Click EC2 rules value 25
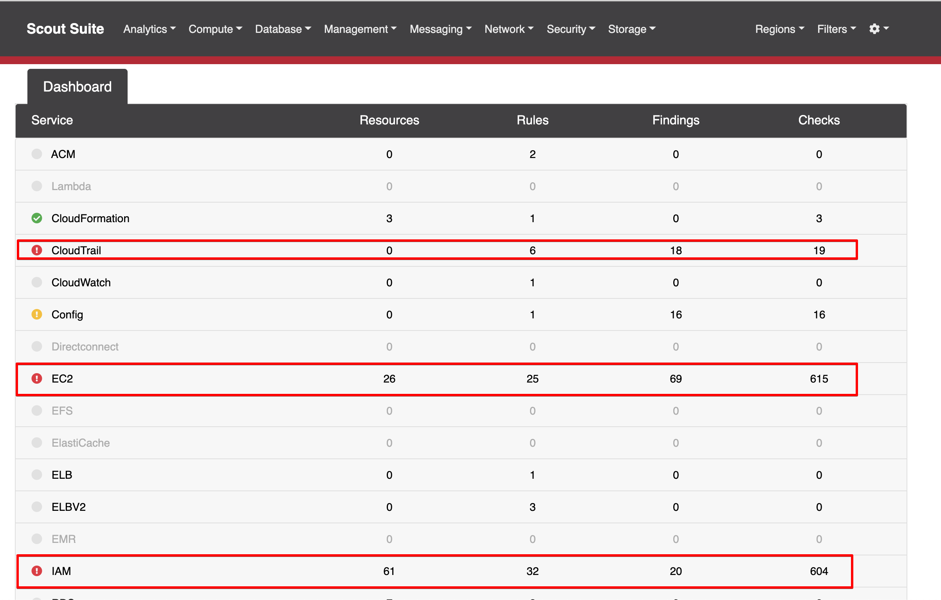 (x=532, y=379)
